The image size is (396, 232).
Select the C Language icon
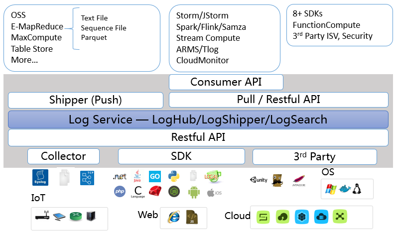coord(138,192)
